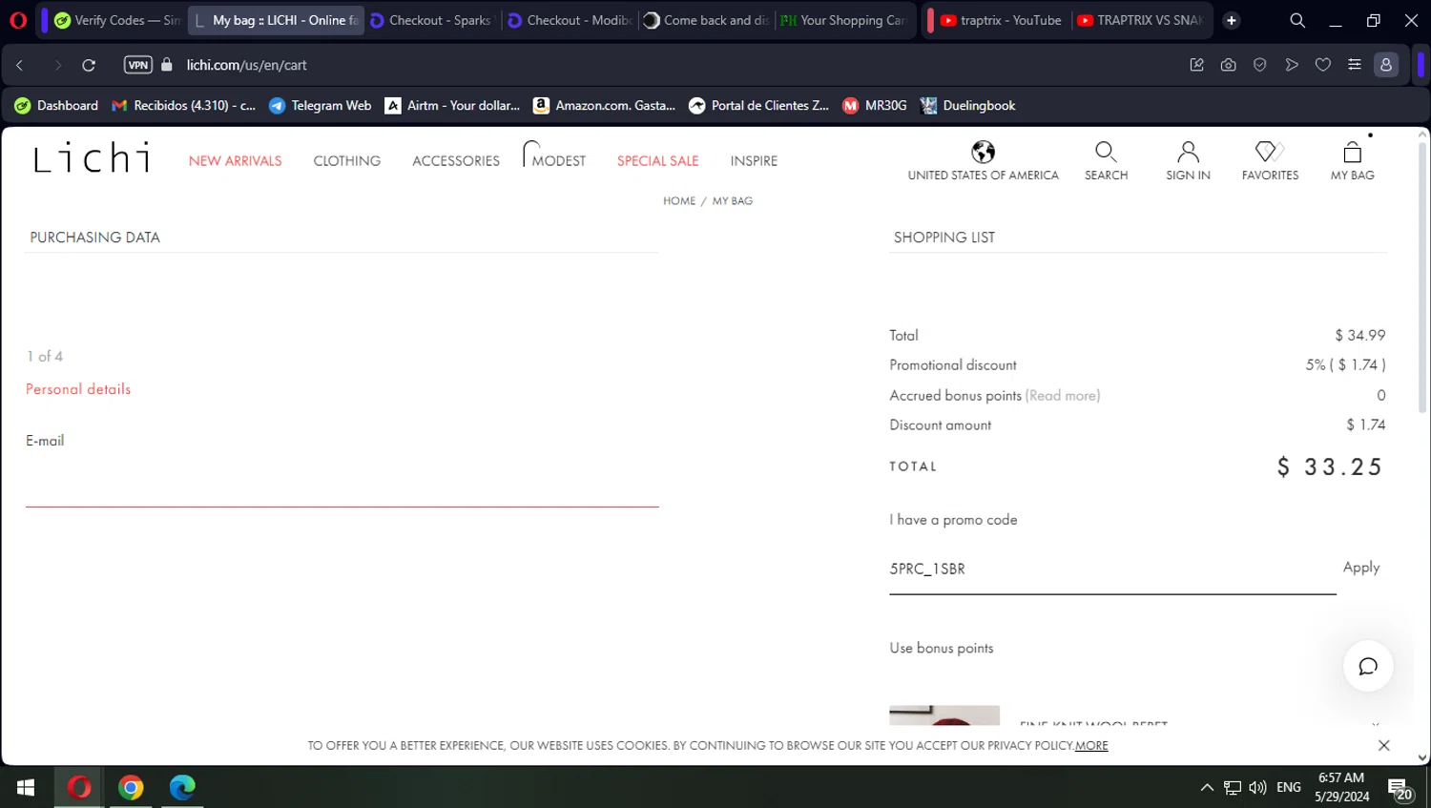1431x808 pixels.
Task: Switch to the Your Shopping Cart tab
Action: tap(844, 20)
